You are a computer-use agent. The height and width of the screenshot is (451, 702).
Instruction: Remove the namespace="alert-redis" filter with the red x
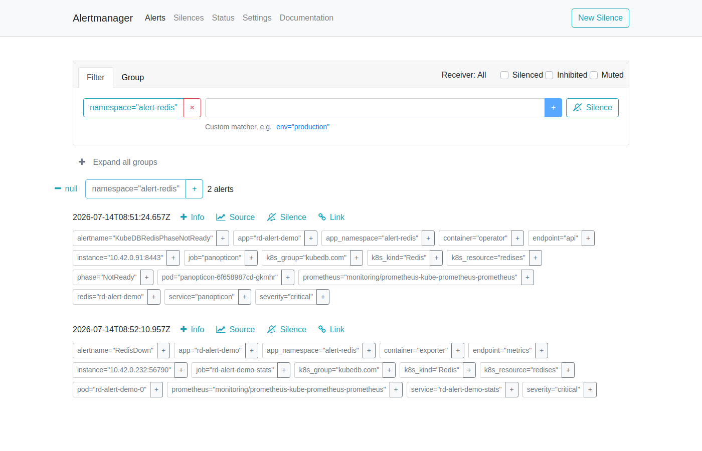(x=192, y=108)
